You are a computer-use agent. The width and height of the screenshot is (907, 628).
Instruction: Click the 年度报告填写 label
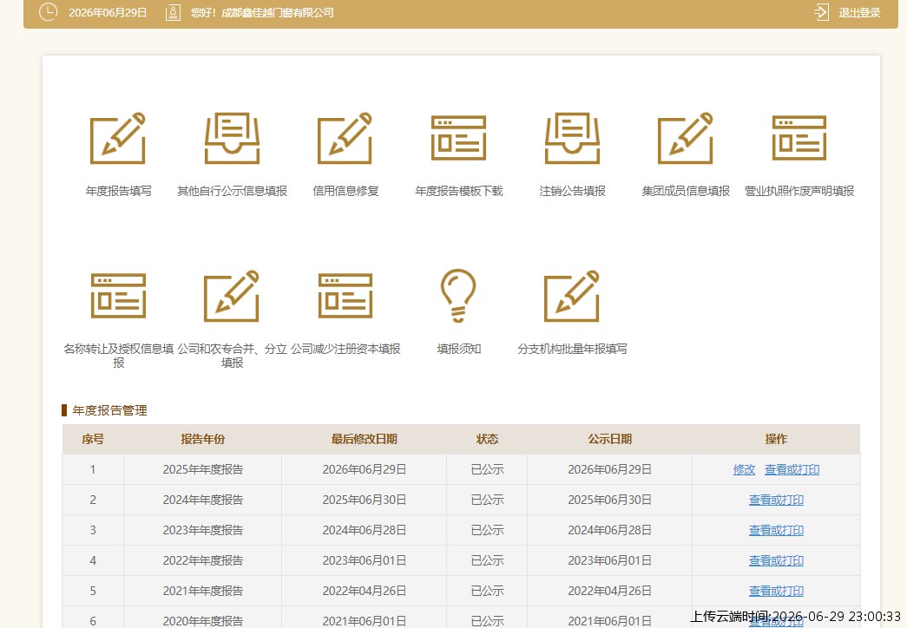click(x=119, y=191)
